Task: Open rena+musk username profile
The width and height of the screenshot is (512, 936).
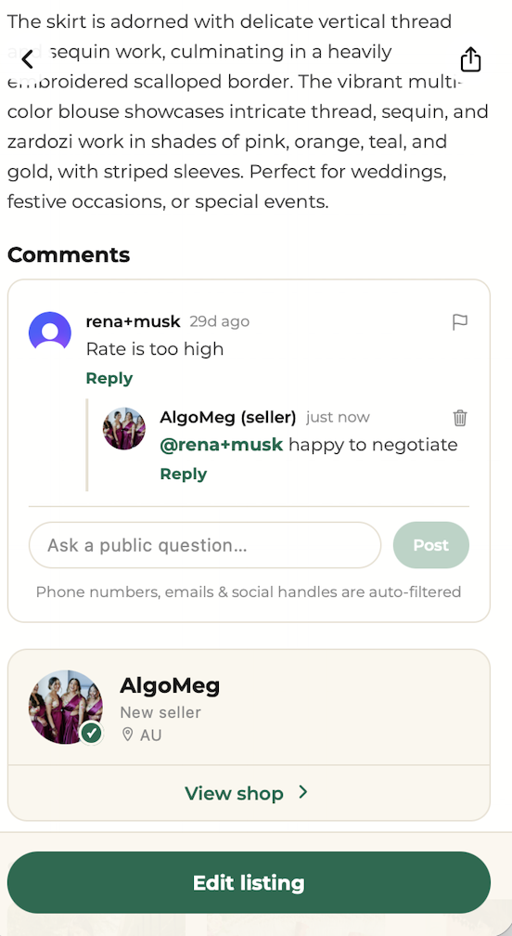Action: 133,321
